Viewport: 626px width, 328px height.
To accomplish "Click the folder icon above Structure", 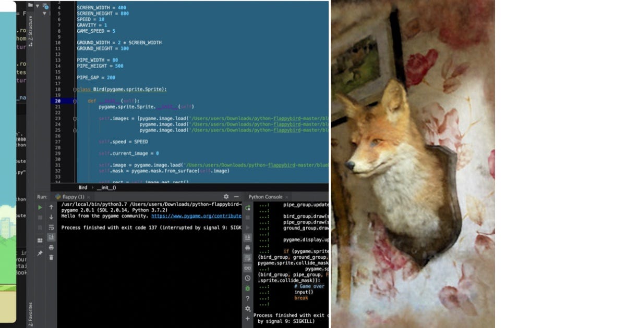I will point(30,5).
